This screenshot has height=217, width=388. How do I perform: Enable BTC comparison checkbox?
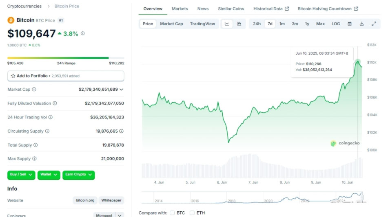pos(172,213)
